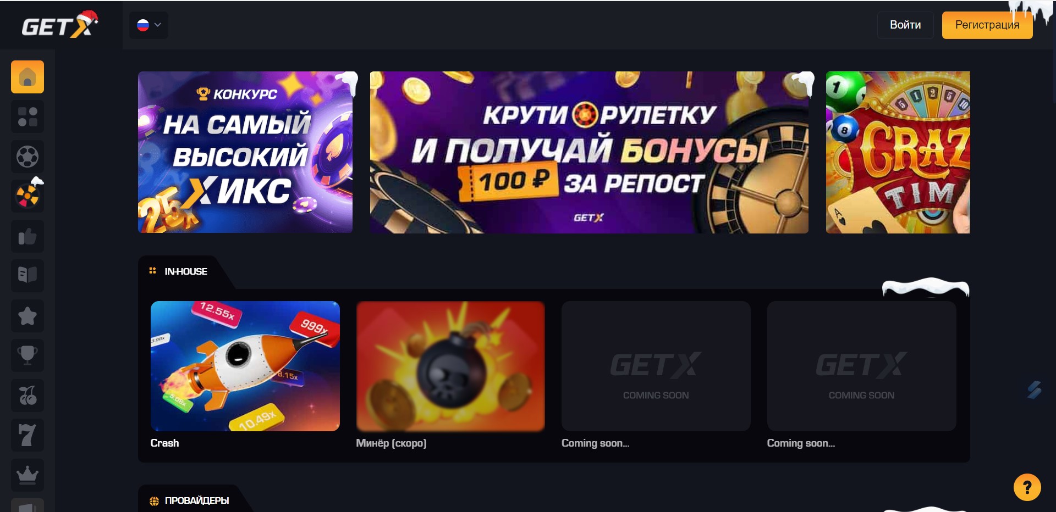
Task: Switch to the ПРОВАЙДЕРЫ tab
Action: (x=189, y=500)
